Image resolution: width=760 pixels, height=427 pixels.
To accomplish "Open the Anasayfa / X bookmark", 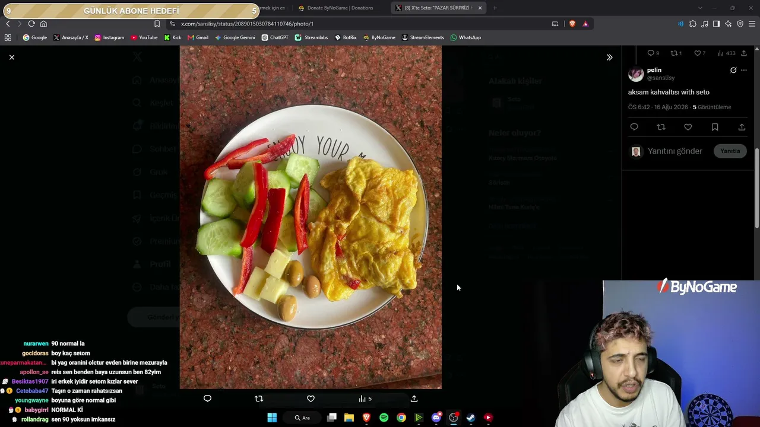I will pos(71,37).
